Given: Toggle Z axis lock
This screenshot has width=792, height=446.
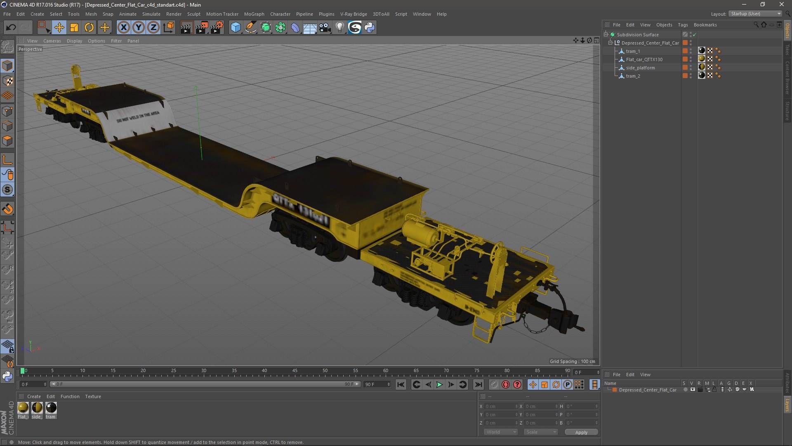Looking at the screenshot, I should click(x=153, y=28).
